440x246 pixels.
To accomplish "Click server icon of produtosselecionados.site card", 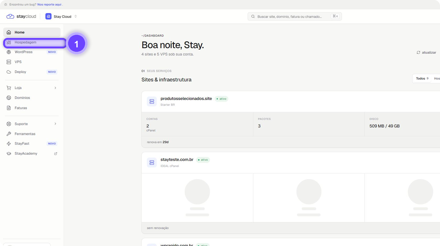I will pos(152,101).
